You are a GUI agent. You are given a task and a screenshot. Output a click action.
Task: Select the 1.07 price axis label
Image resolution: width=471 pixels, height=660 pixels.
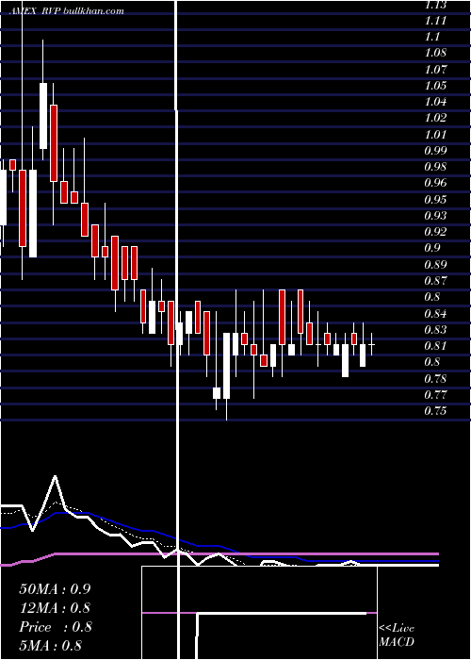pyautogui.click(x=435, y=69)
